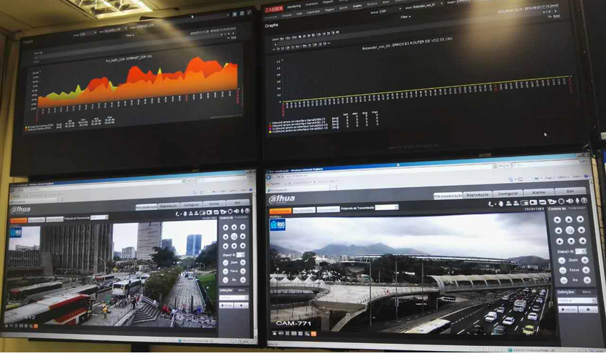The height and width of the screenshot is (356, 606).
Task: Focus minus button on left camera window
Action: (x=226, y=271)
